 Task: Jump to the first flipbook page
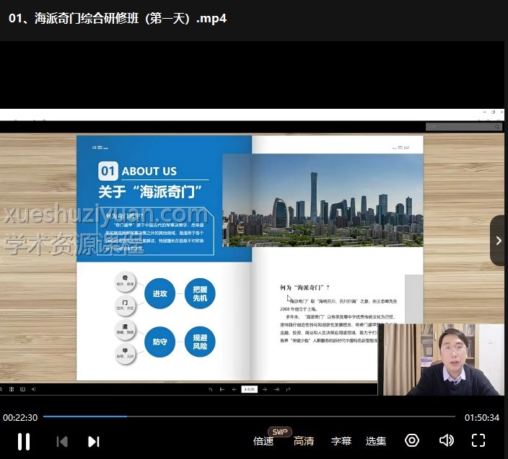(222, 389)
